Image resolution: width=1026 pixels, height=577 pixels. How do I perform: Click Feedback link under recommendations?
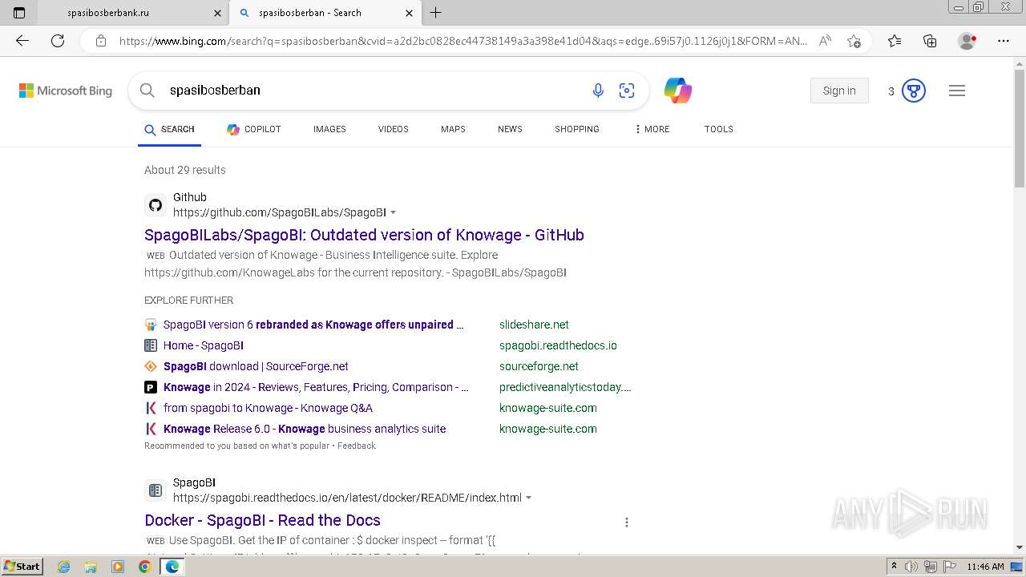pos(357,446)
